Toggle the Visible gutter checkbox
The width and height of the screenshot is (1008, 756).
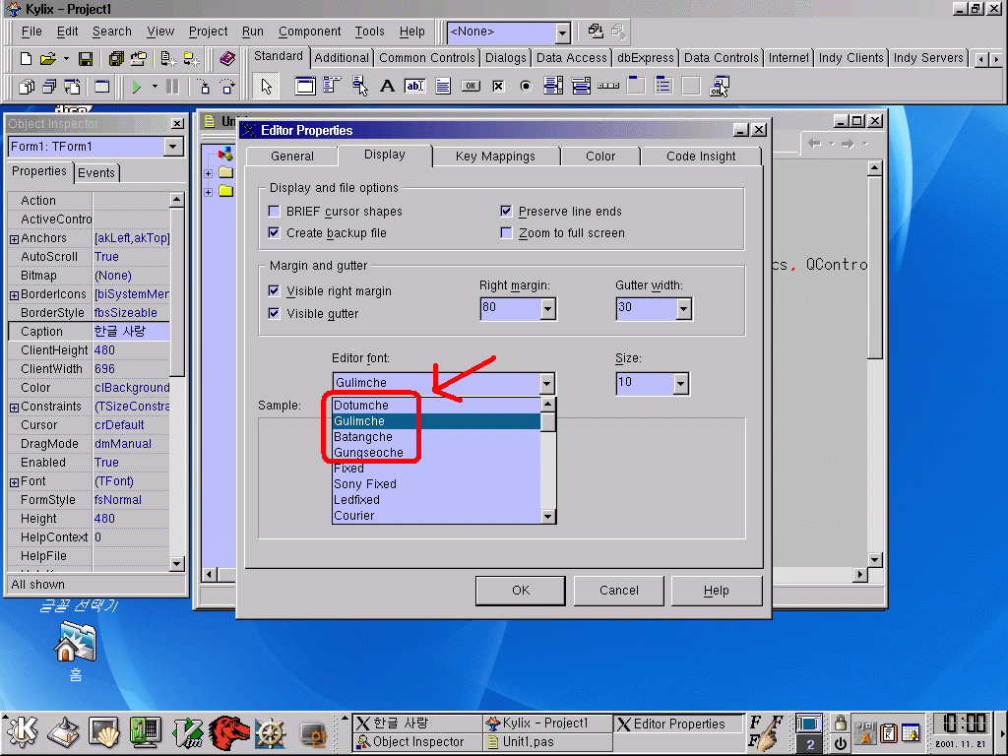click(275, 313)
